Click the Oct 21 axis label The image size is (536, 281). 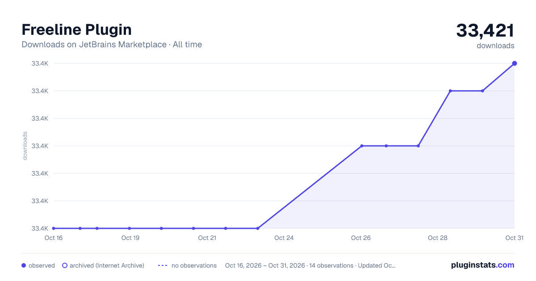[207, 238]
